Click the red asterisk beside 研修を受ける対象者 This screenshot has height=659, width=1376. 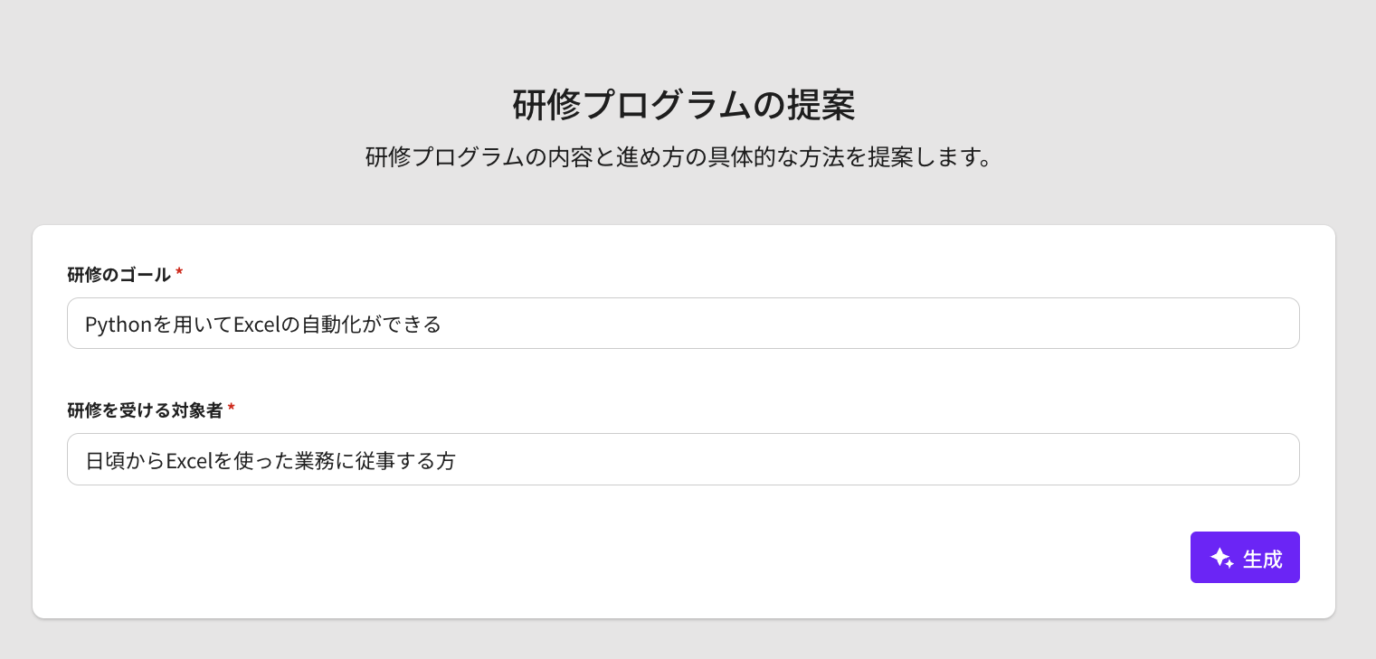232,409
